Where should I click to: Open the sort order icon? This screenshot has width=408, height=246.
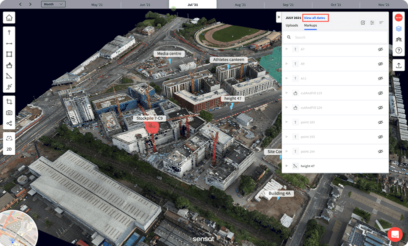[x=381, y=22]
